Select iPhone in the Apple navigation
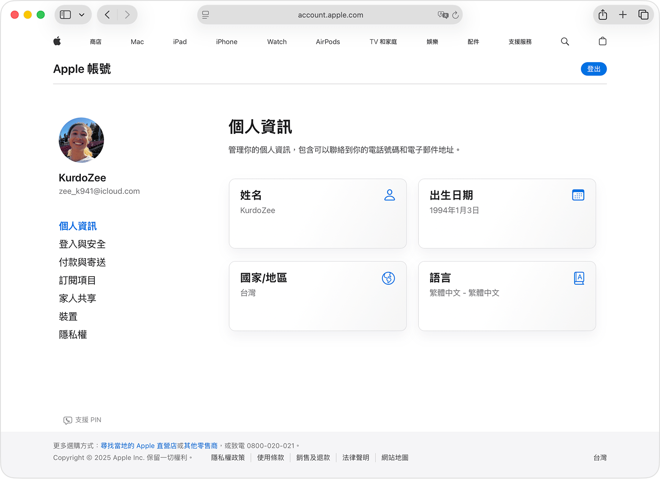The image size is (660, 479). click(226, 41)
